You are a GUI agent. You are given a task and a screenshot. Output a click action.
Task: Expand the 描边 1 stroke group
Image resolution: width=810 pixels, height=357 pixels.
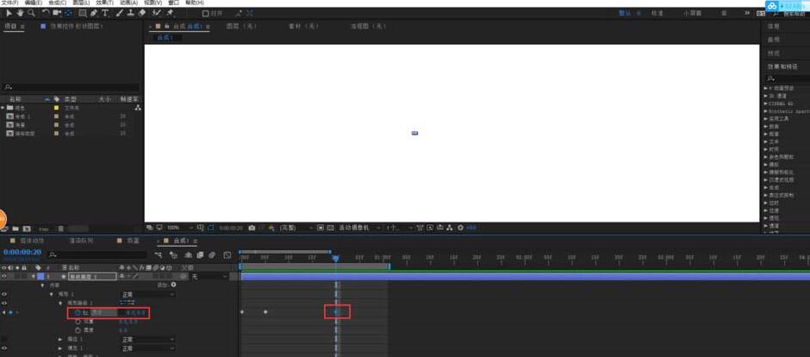point(60,340)
